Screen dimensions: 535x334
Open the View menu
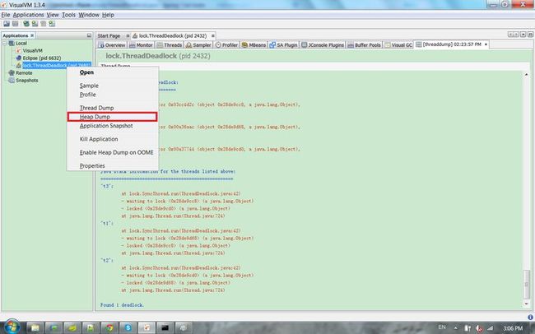(x=53, y=15)
